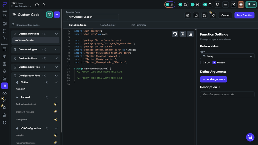This screenshot has height=145, width=258.
Task: Select the Custom Code sidebar icon
Action: 5,86
